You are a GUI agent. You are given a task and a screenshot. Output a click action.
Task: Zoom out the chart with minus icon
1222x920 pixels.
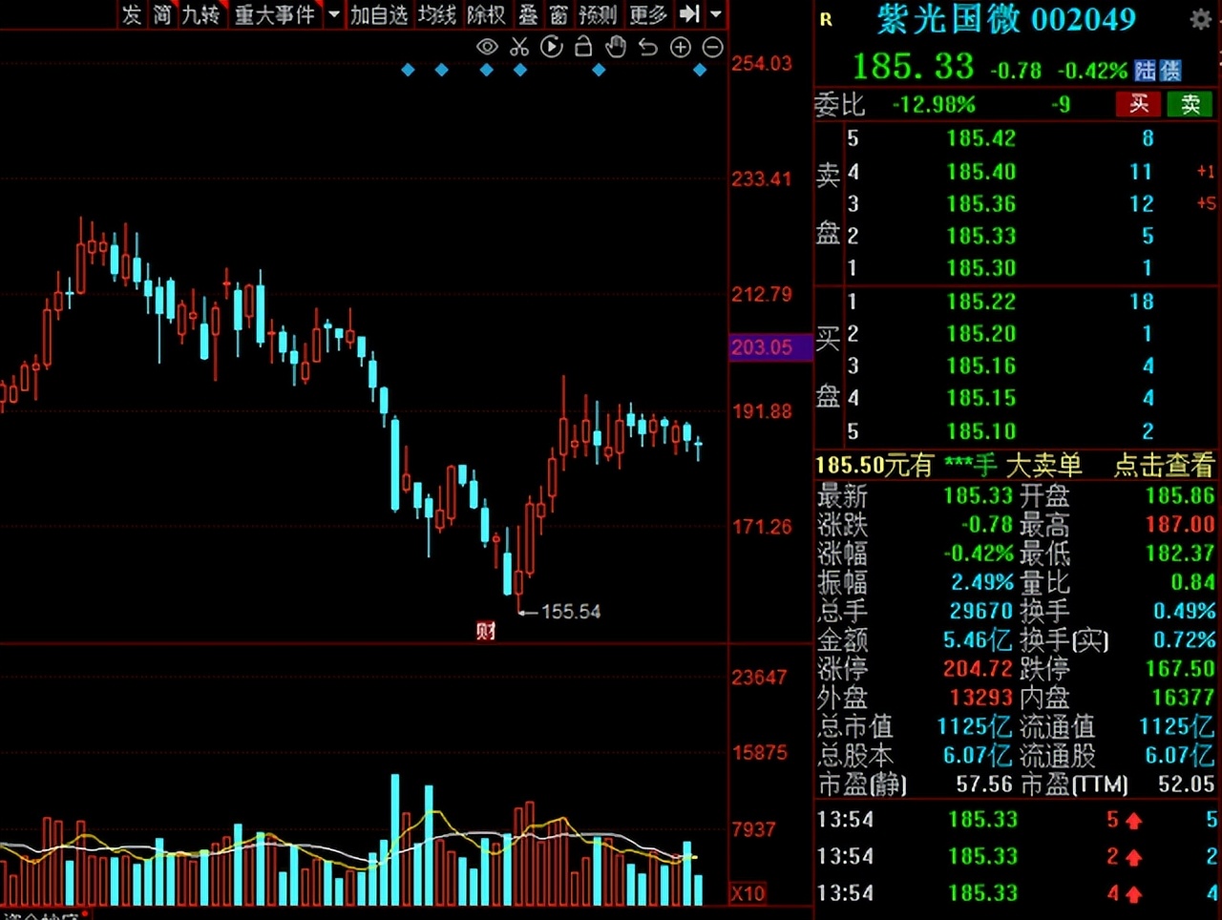pos(713,47)
